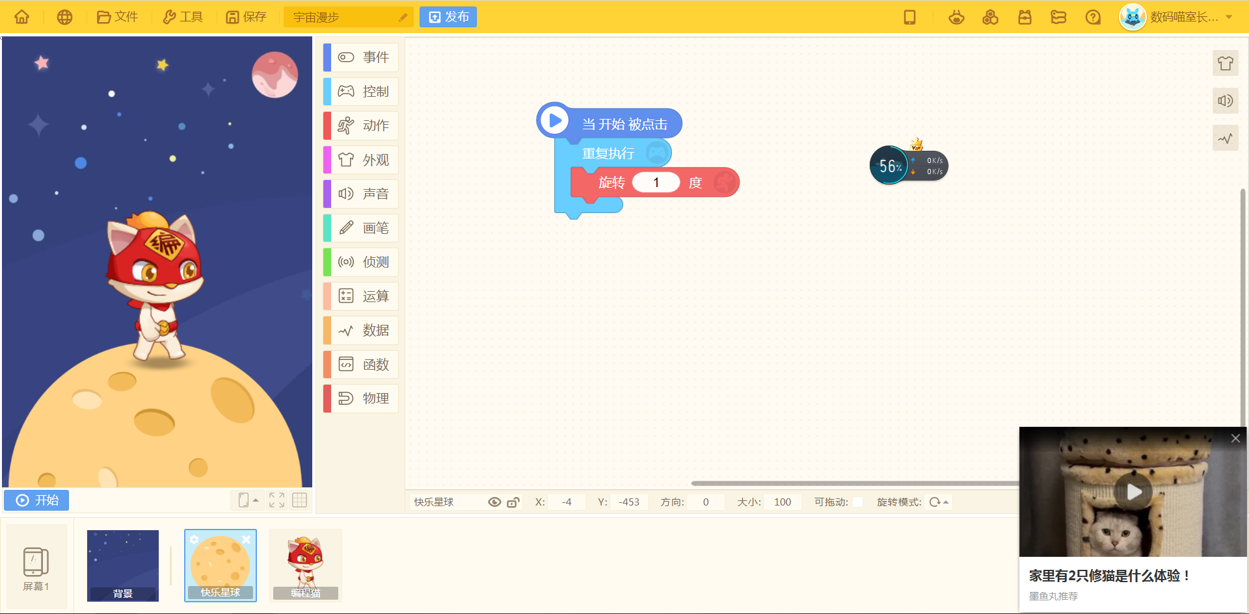Open the 文件 (File) menu

click(117, 17)
